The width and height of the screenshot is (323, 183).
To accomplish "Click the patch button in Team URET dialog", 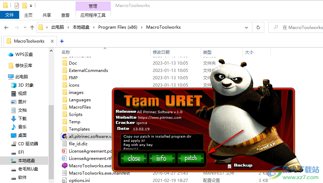I will (x=191, y=159).
